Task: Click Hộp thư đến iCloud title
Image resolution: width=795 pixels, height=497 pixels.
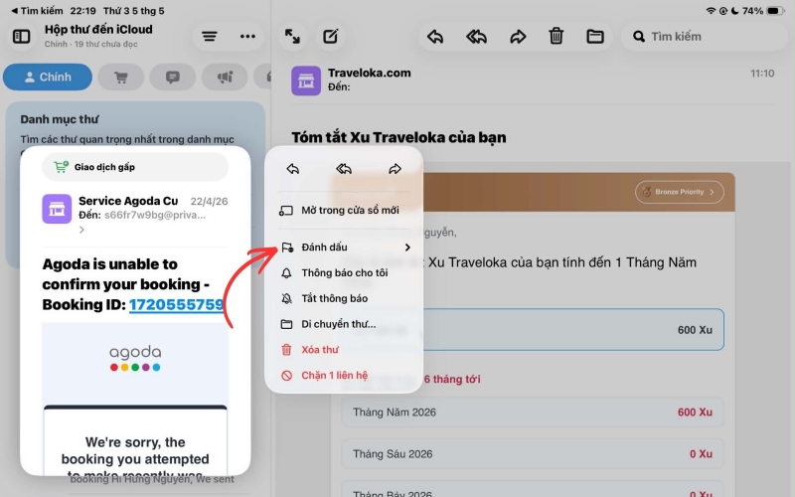Action: click(98, 30)
